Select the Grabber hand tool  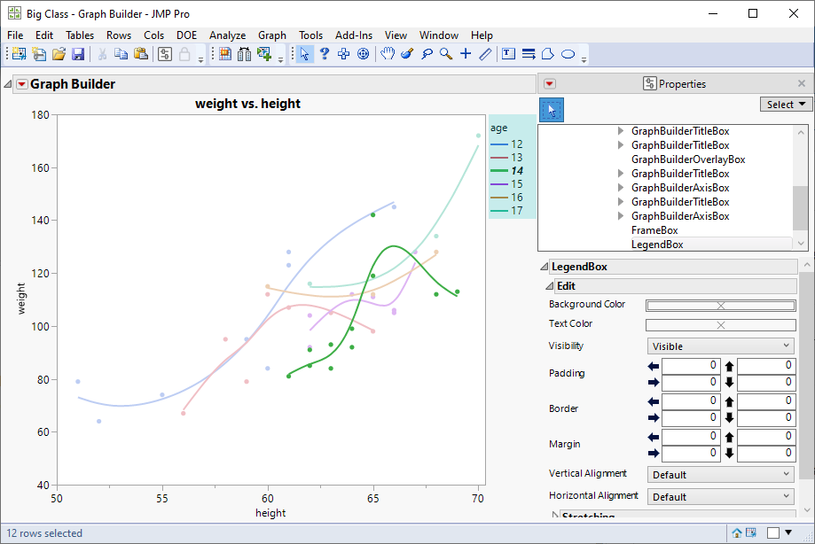tap(388, 54)
